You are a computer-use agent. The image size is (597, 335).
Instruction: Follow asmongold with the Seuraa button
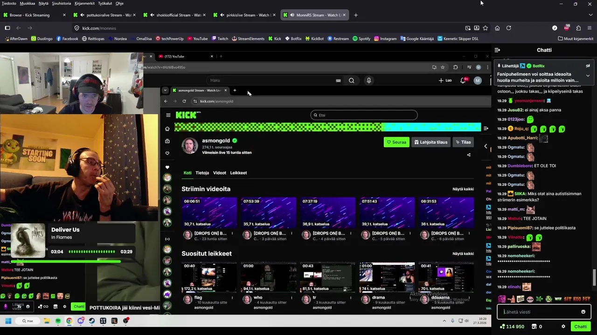[396, 142]
